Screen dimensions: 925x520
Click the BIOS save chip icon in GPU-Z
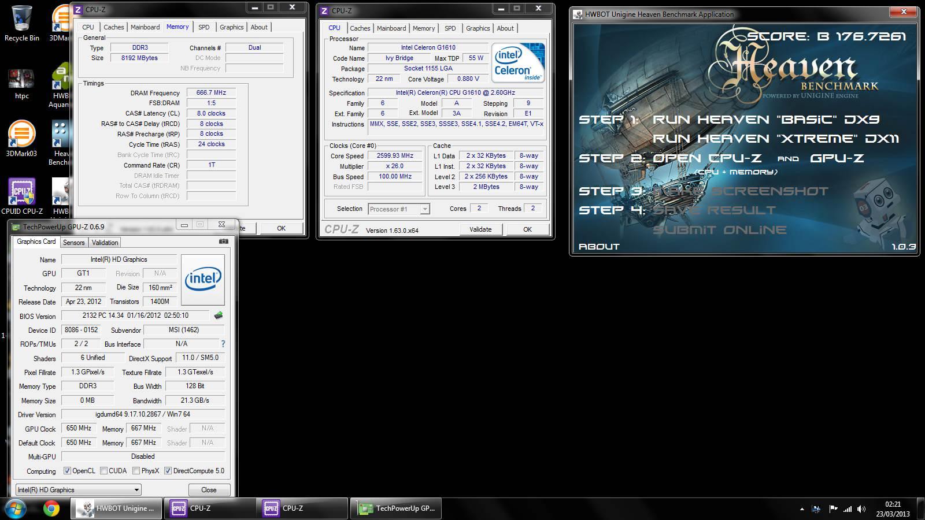pyautogui.click(x=218, y=315)
